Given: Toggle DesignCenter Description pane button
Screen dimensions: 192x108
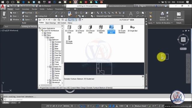Looking at the screenshot, I should coord(76,20).
